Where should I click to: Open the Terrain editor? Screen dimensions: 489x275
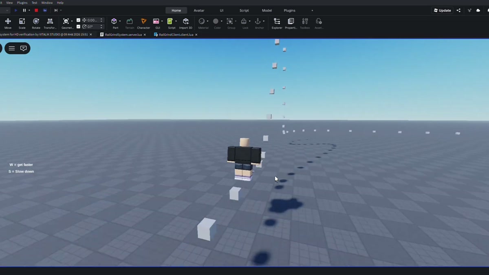coord(130,23)
